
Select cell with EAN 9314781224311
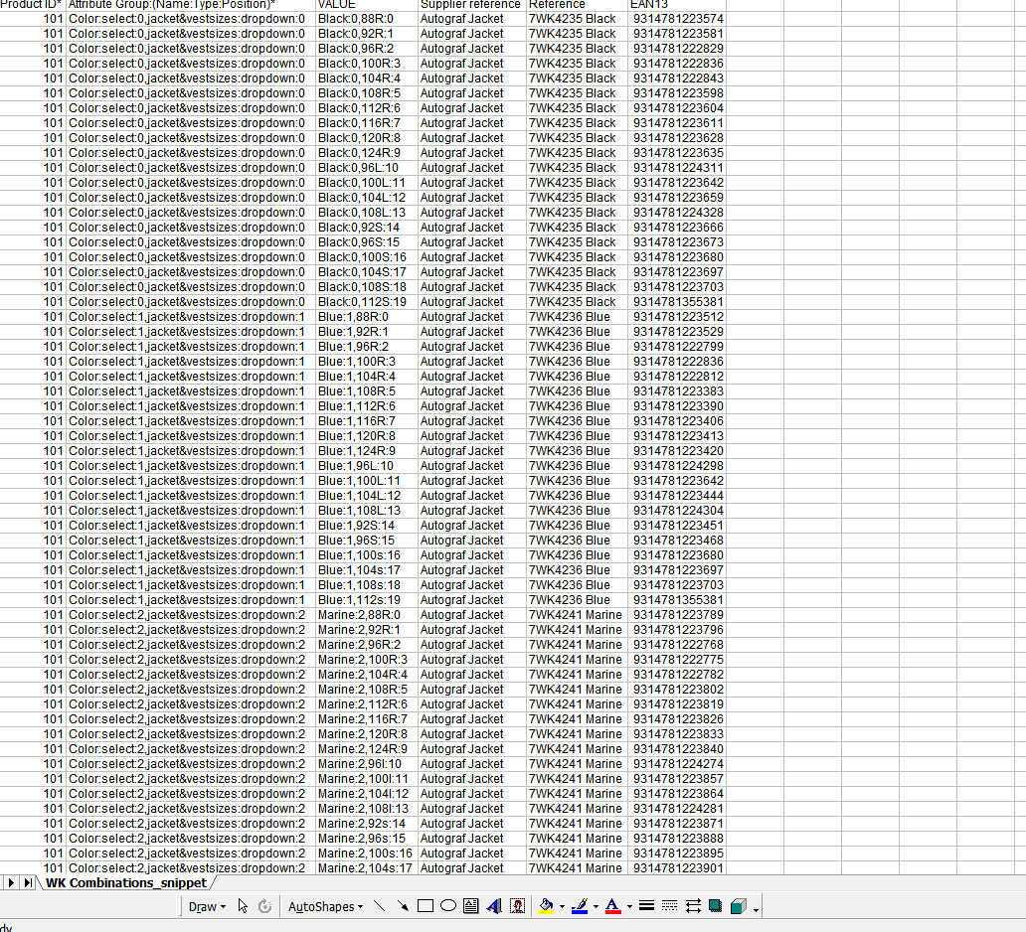(676, 168)
